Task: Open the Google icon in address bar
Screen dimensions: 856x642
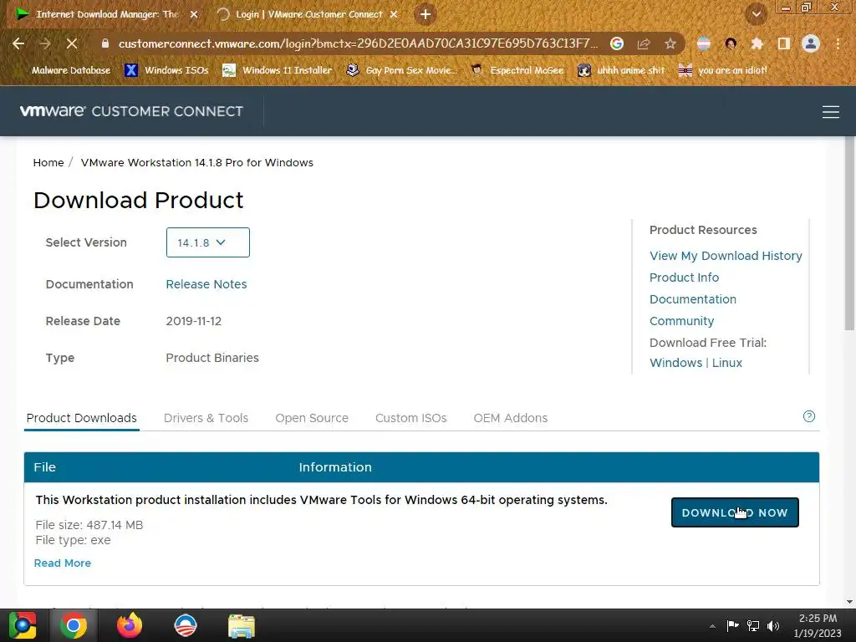Action: 617,43
